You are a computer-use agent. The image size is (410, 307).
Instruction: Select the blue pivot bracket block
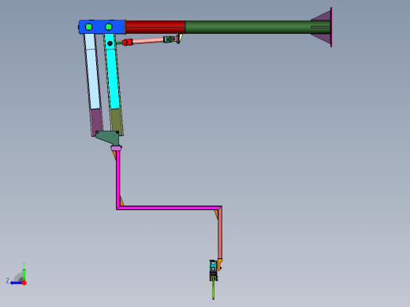[x=102, y=27]
